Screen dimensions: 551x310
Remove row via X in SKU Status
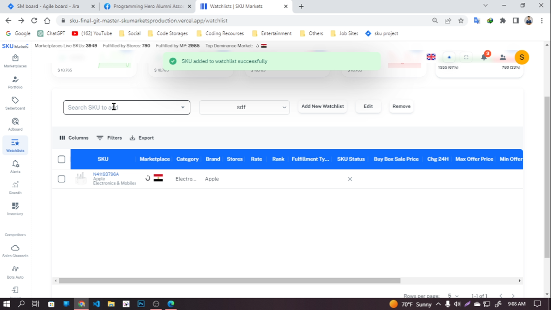click(x=350, y=179)
